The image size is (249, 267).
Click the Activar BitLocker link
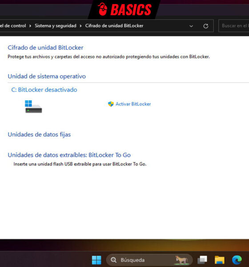point(133,104)
